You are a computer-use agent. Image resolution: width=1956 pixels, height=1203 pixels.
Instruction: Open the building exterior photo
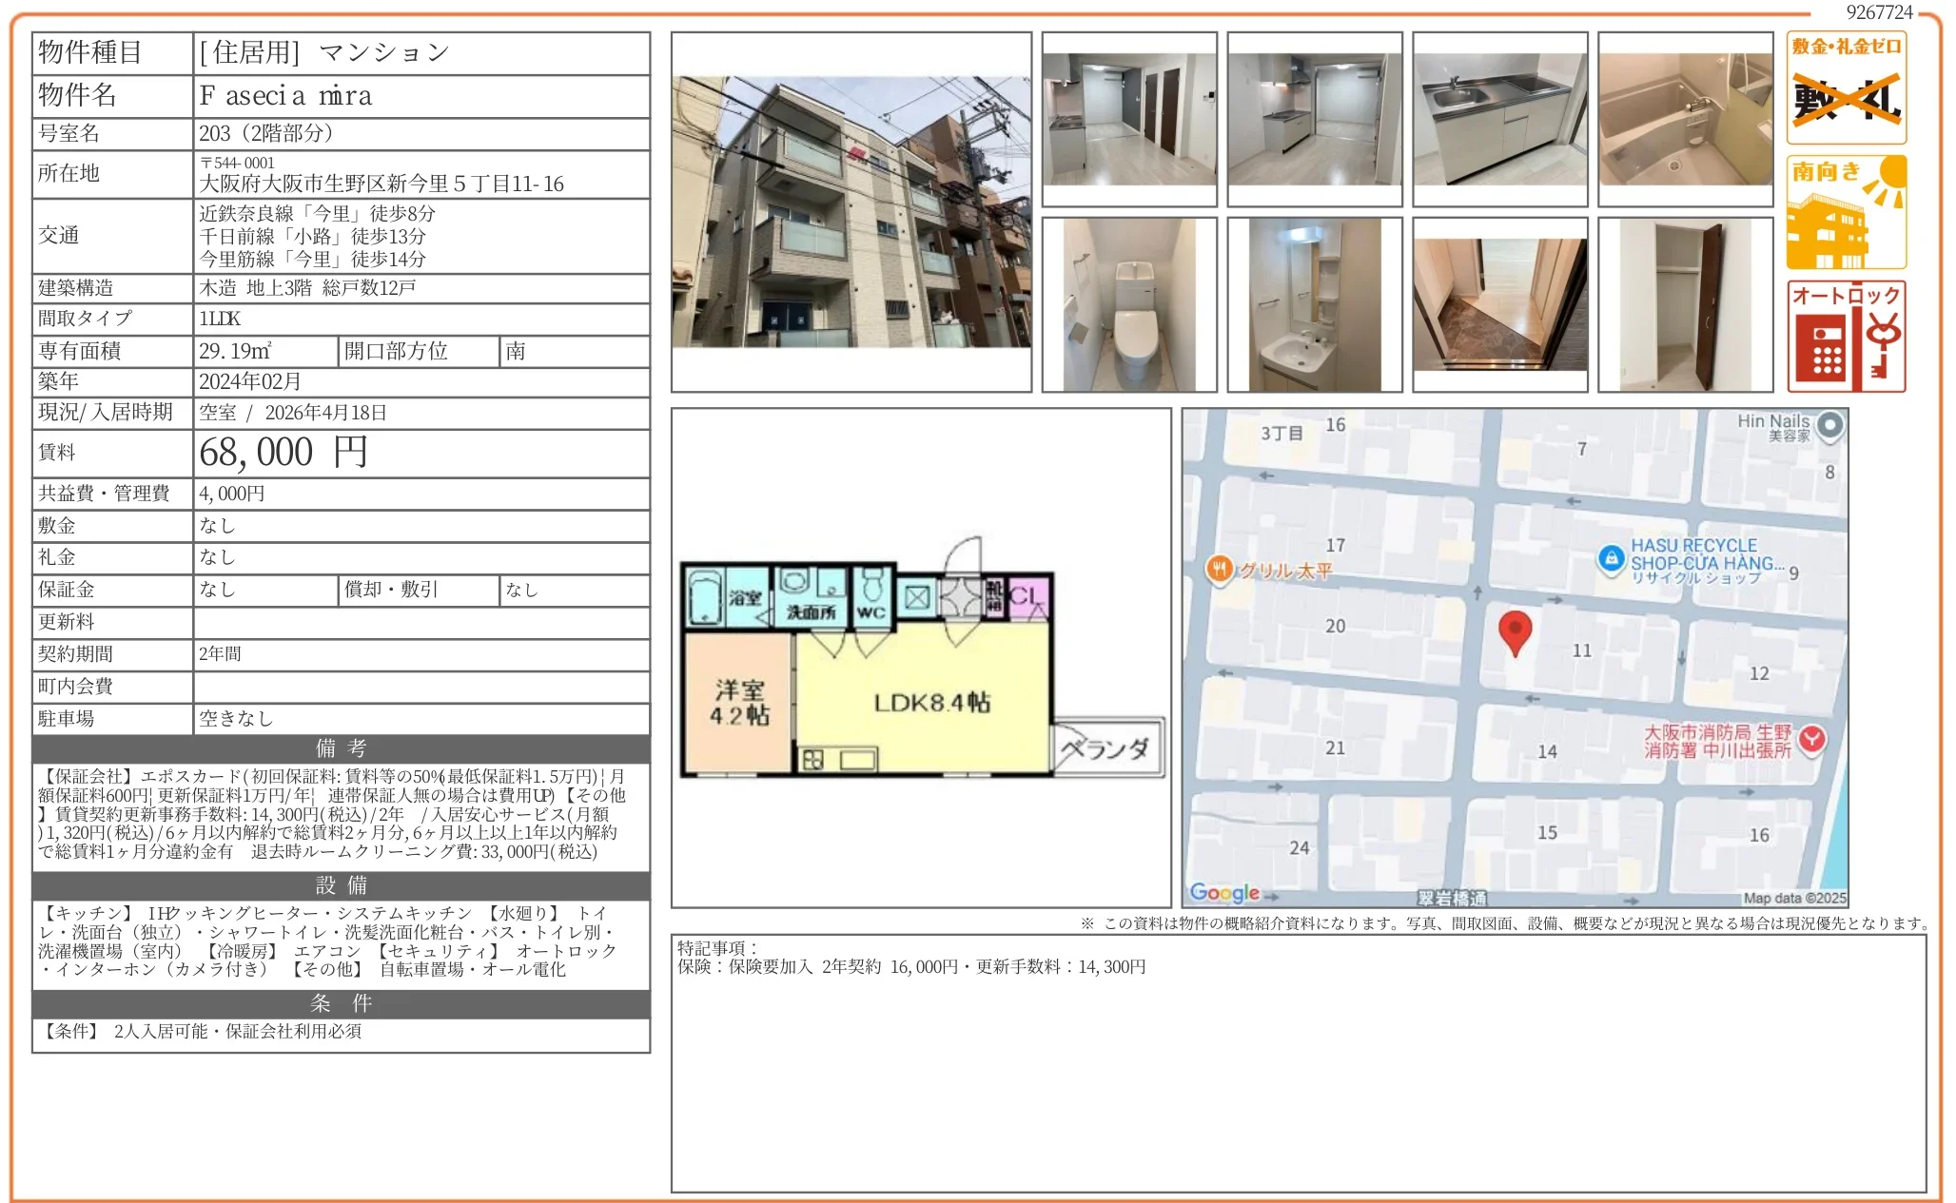pyautogui.click(x=851, y=212)
